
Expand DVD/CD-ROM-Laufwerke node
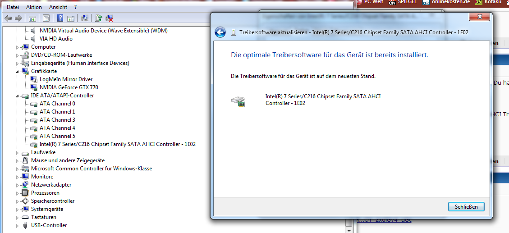click(x=18, y=55)
